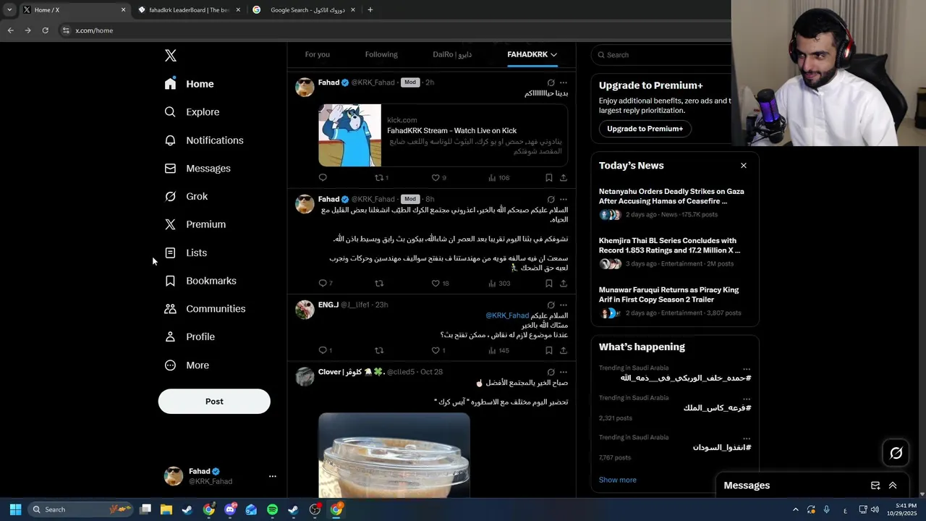This screenshot has width=926, height=521.
Task: View analytics showing 145 views
Action: click(499, 350)
